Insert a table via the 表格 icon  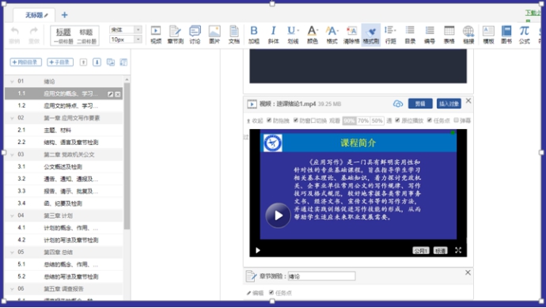[x=449, y=35]
